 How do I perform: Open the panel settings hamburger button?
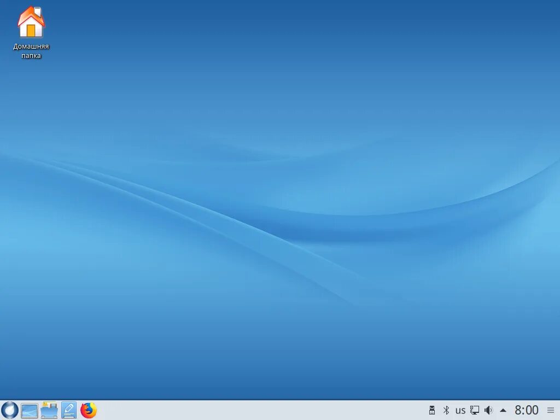pyautogui.click(x=551, y=410)
